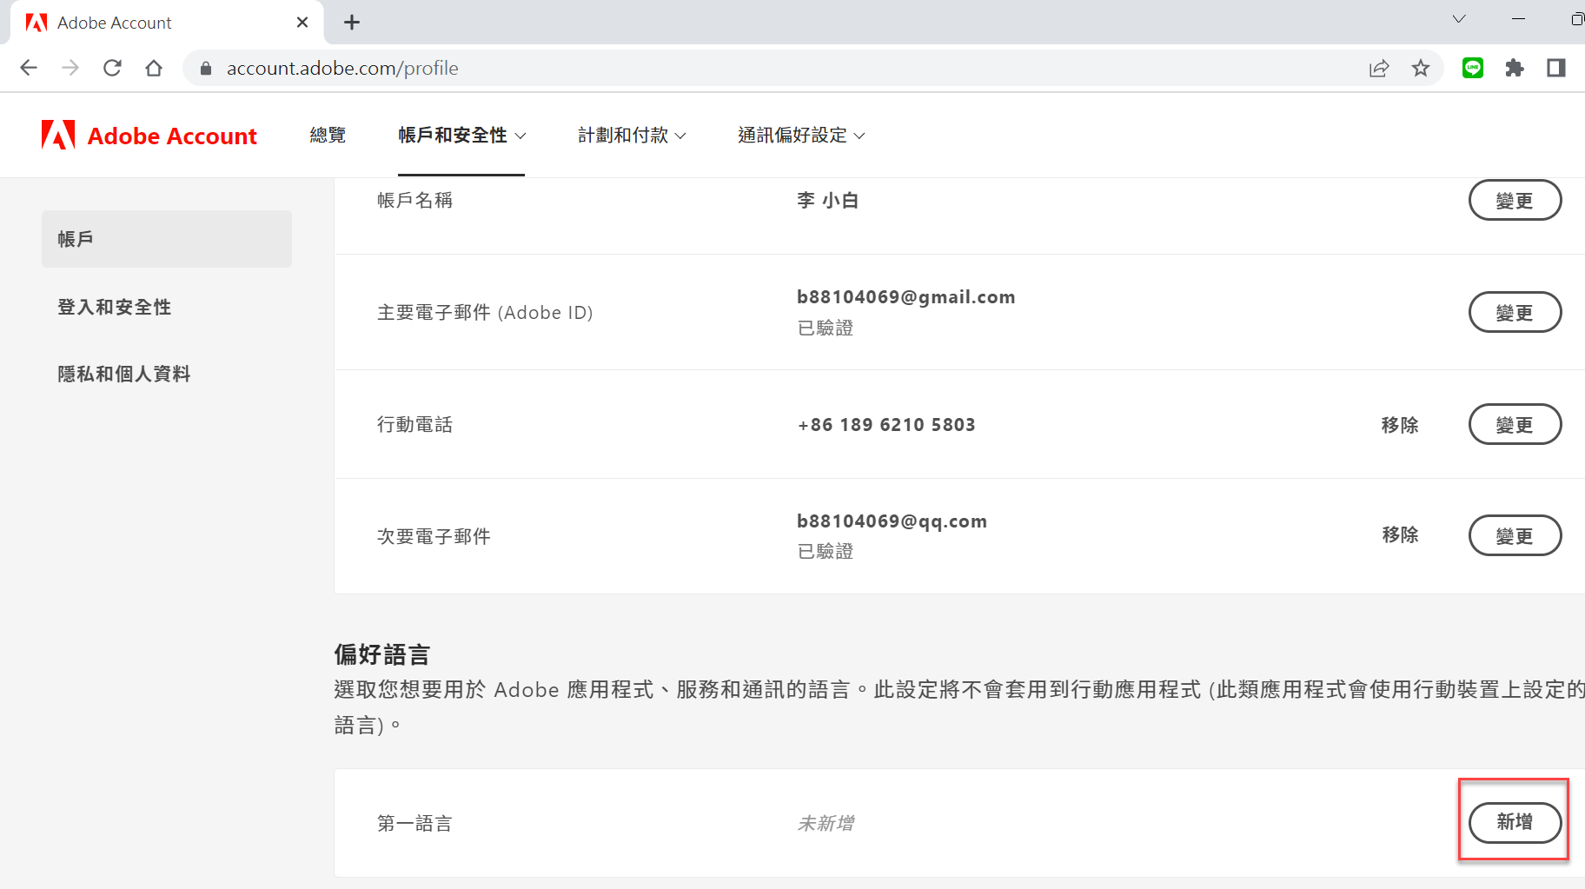Expand the 通訊偏好設定 menu
The height and width of the screenshot is (889, 1585).
point(801,135)
